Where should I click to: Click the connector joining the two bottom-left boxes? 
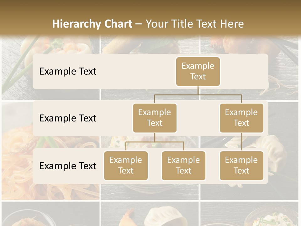(x=155, y=142)
